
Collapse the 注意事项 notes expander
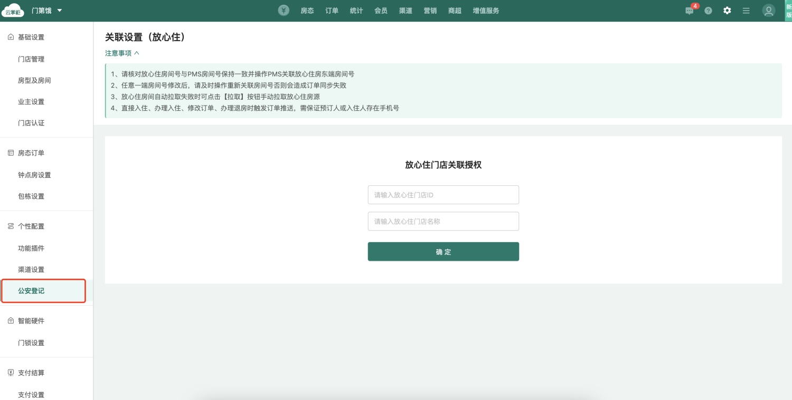tap(122, 53)
